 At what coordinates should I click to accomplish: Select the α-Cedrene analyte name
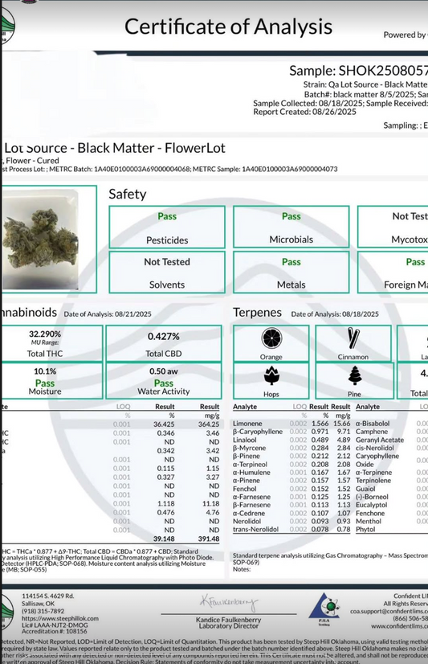249,513
